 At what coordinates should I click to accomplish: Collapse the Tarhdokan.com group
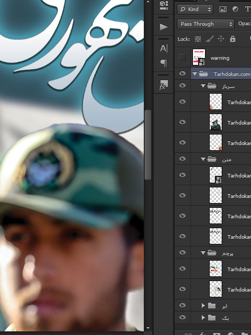click(x=195, y=74)
